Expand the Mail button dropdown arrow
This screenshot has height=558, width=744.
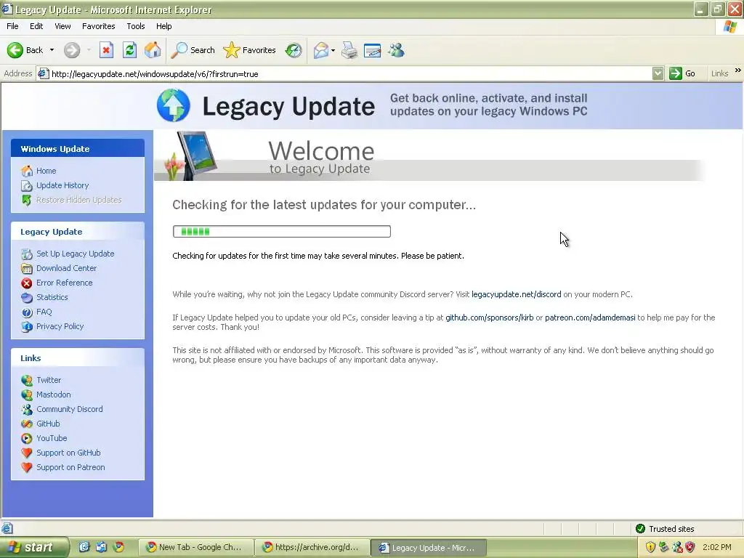tap(333, 50)
